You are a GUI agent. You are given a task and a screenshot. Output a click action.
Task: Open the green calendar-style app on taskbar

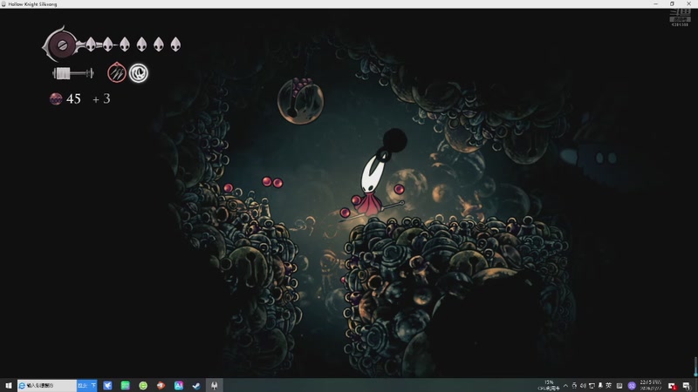(x=125, y=385)
